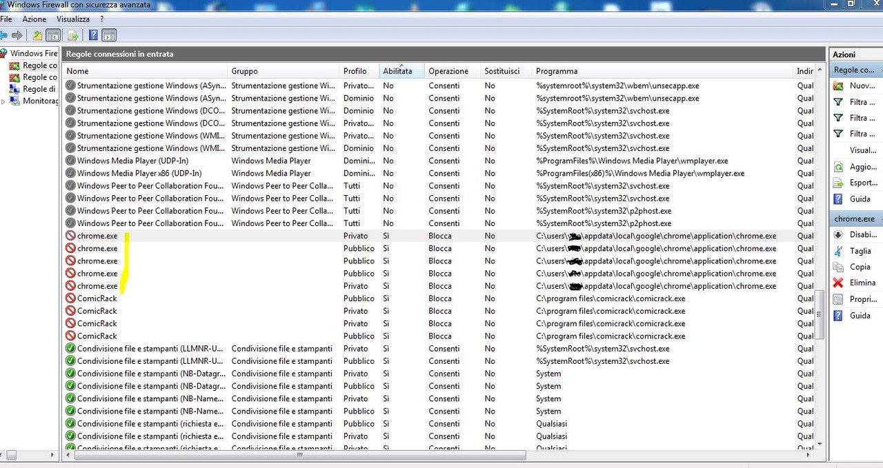Click the horizontal scrollbar thumb below rules list
This screenshot has height=468, width=883.
tap(299, 455)
